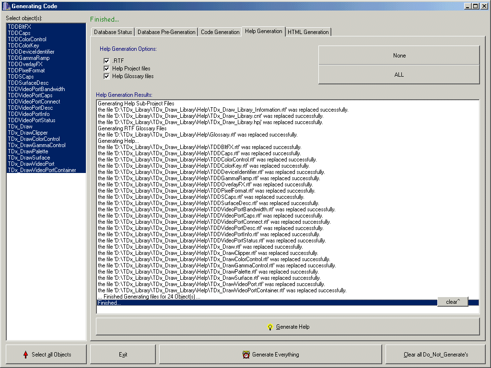
Task: Disable the Help Glossary files option
Action: pyautogui.click(x=107, y=76)
